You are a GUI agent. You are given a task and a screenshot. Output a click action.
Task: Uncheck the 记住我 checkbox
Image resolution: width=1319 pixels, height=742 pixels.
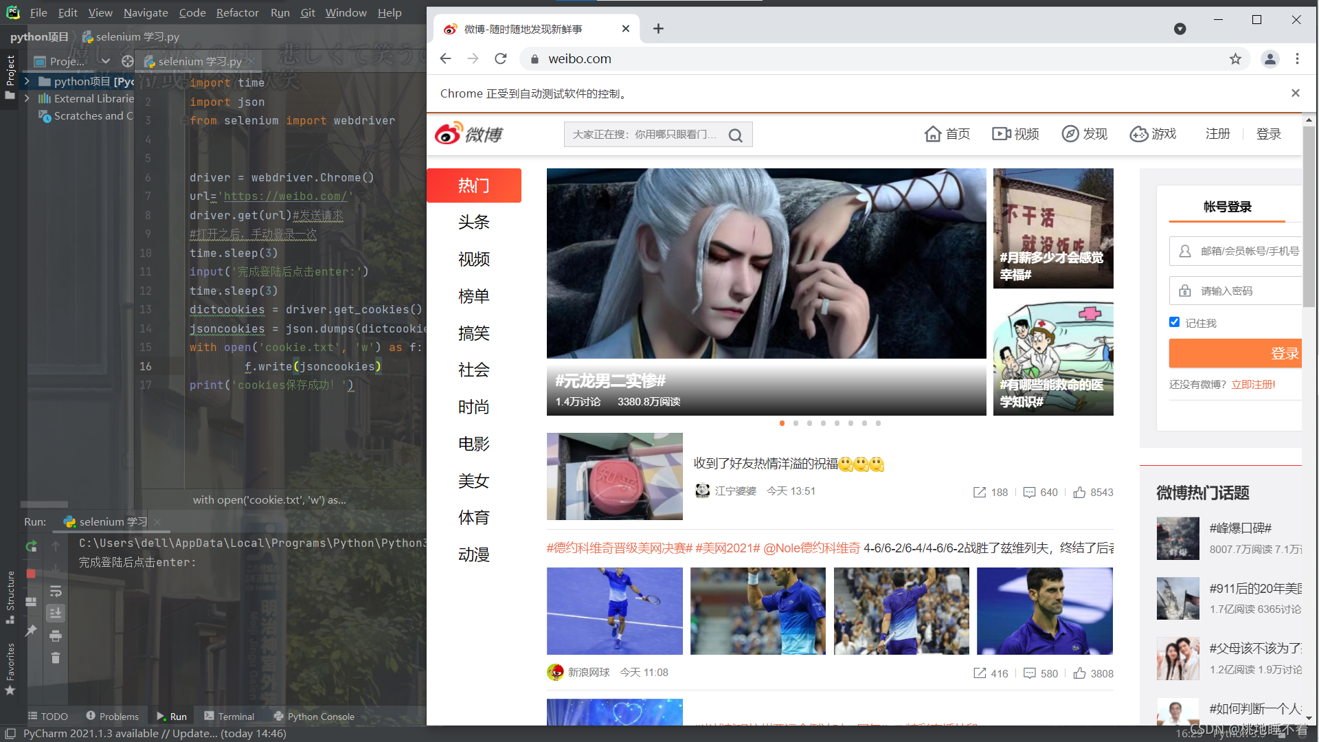[x=1174, y=322]
